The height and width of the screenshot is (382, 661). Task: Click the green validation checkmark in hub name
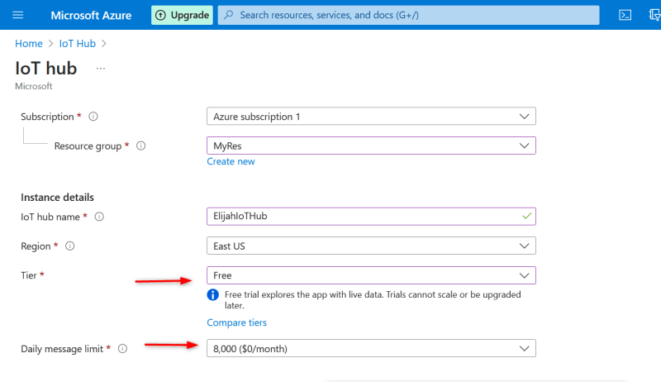[526, 216]
